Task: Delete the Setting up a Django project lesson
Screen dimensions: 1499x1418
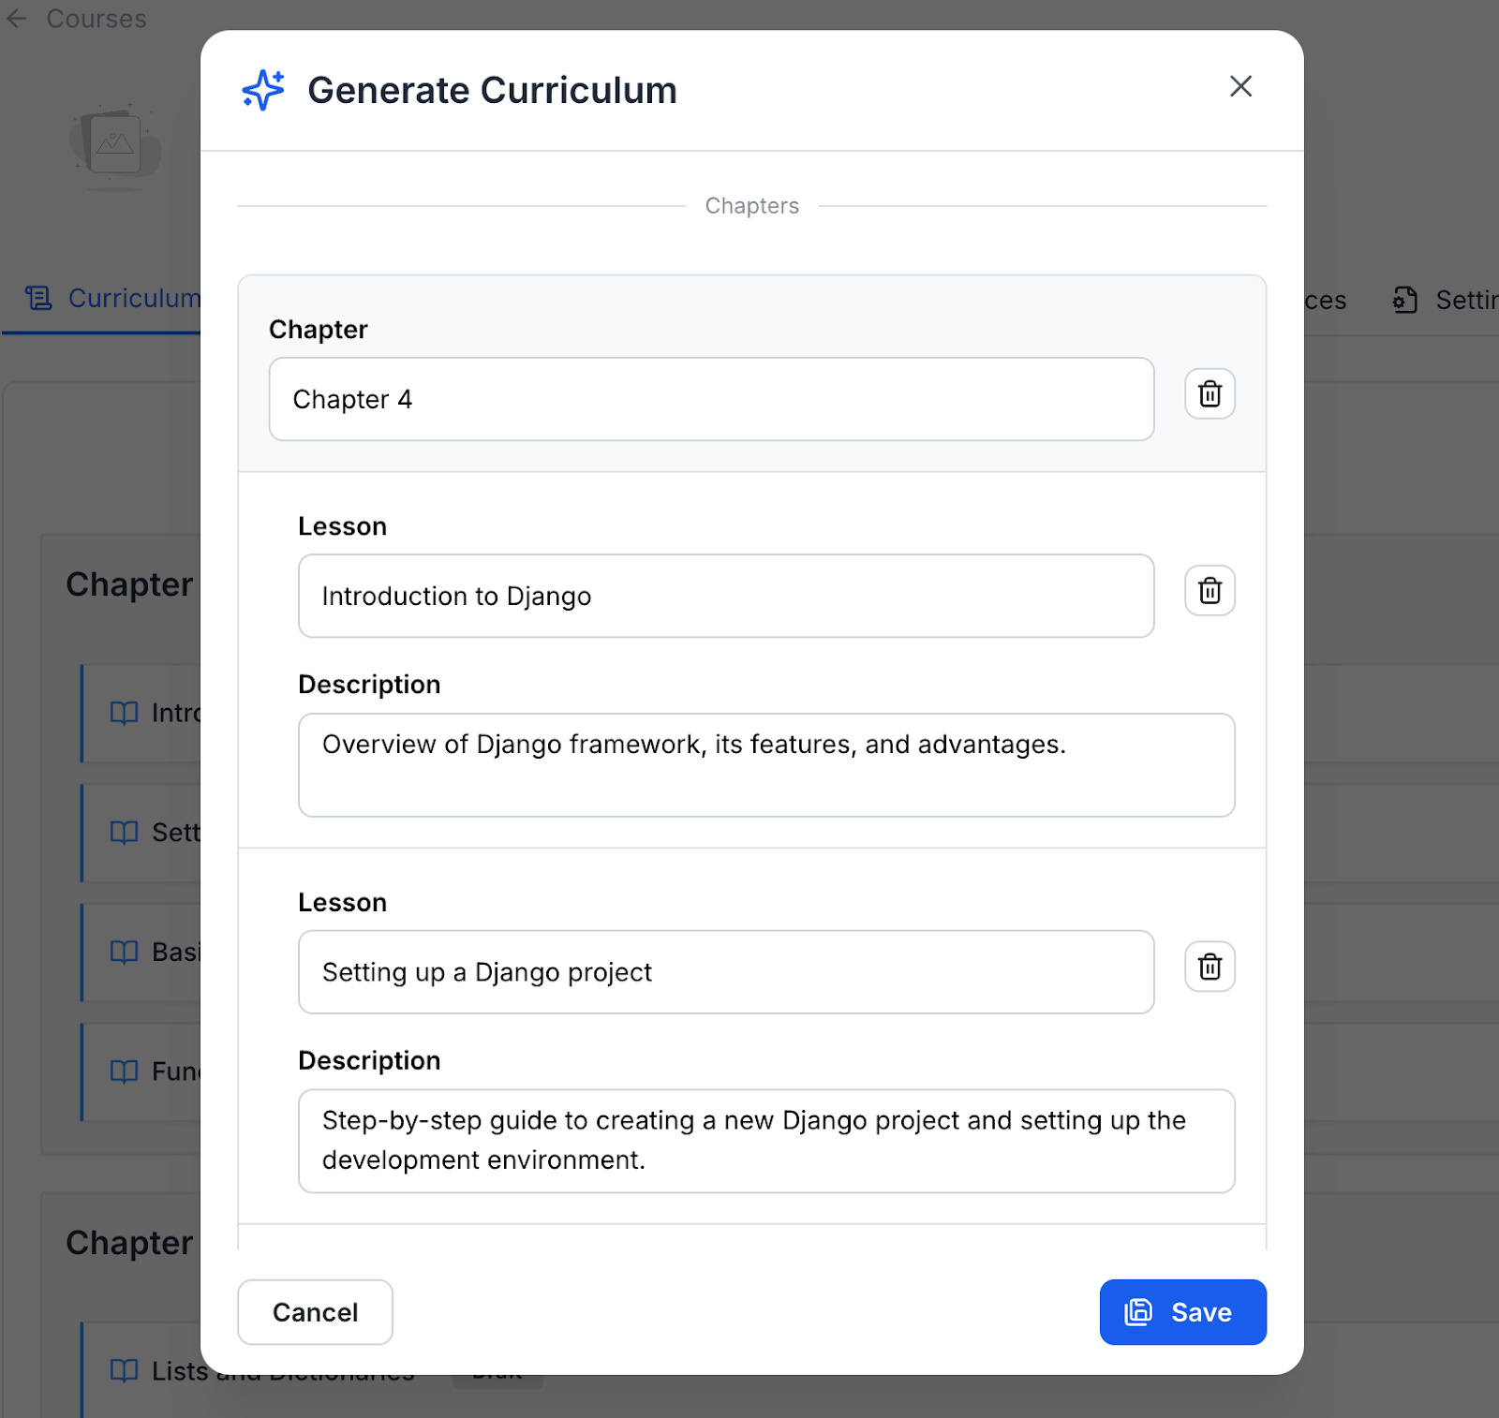Action: pos(1210,967)
